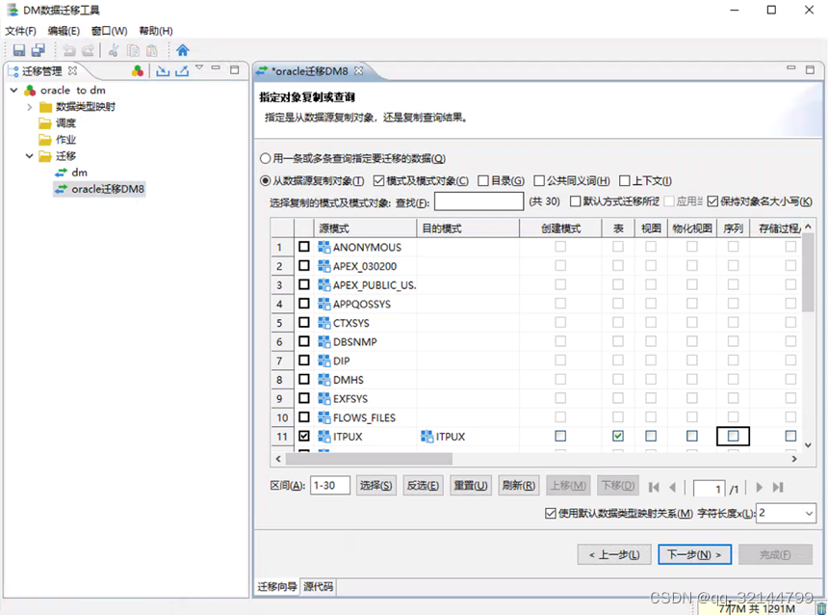This screenshot has width=828, height=615.
Task: Minimize the 迁移管理 panel
Action: click(216, 68)
